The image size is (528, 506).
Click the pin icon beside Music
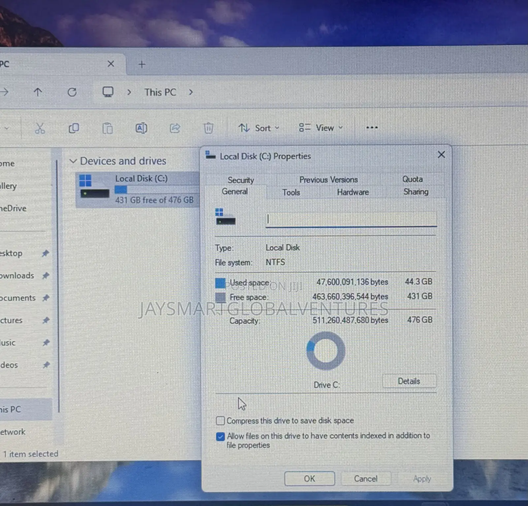[x=46, y=343]
